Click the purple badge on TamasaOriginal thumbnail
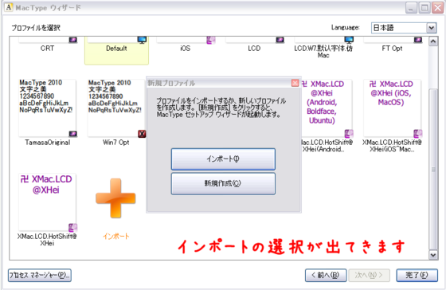The height and width of the screenshot is (290, 446). [x=72, y=134]
